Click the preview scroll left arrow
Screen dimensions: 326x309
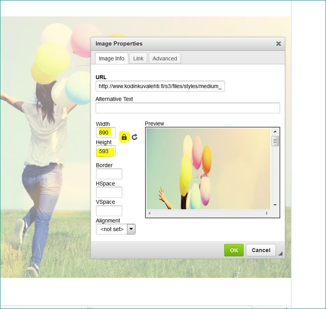(x=150, y=213)
